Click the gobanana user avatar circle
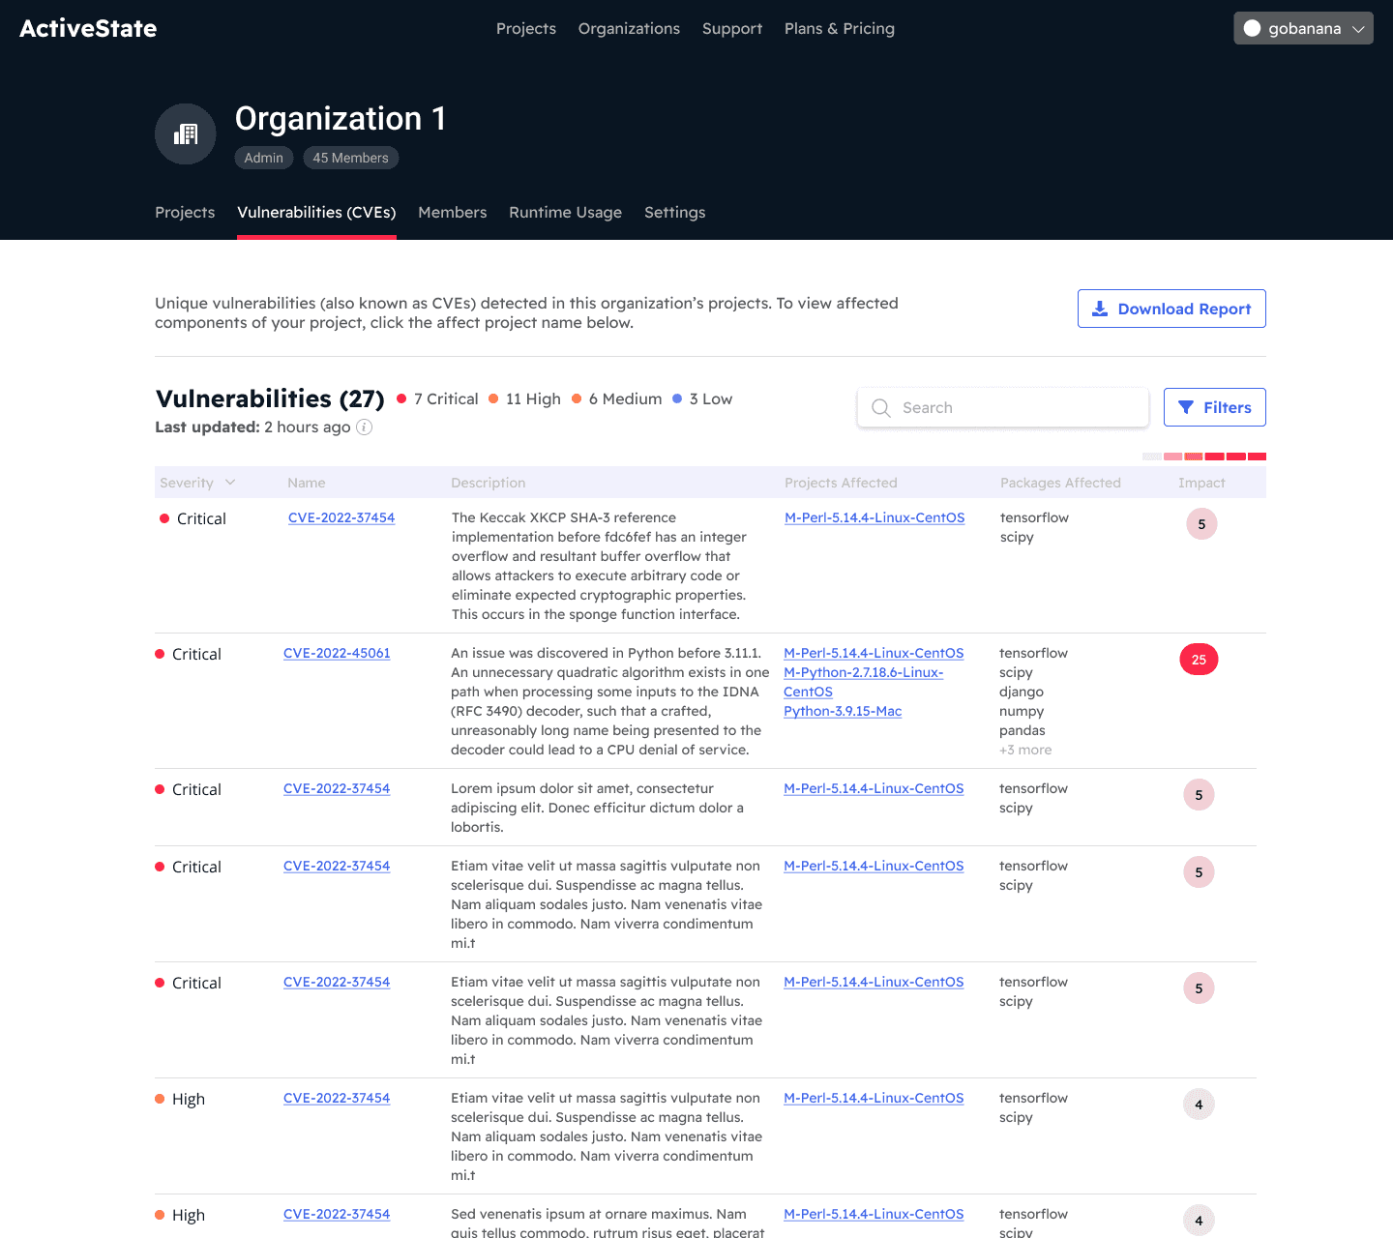The image size is (1393, 1238). pos(1252,28)
